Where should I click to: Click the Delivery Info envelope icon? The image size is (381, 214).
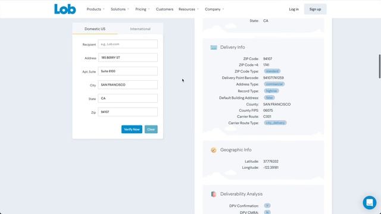(x=214, y=48)
